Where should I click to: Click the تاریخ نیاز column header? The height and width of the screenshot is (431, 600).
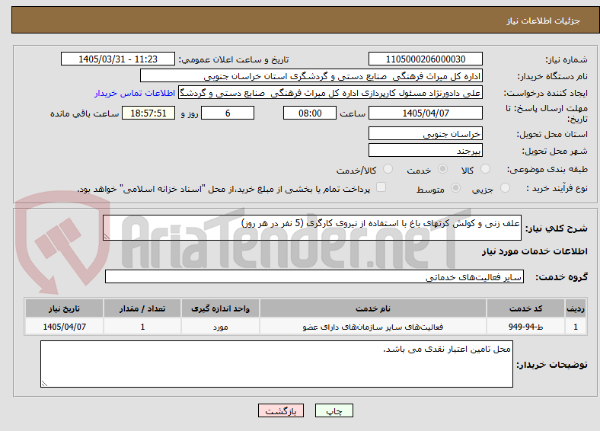64,308
